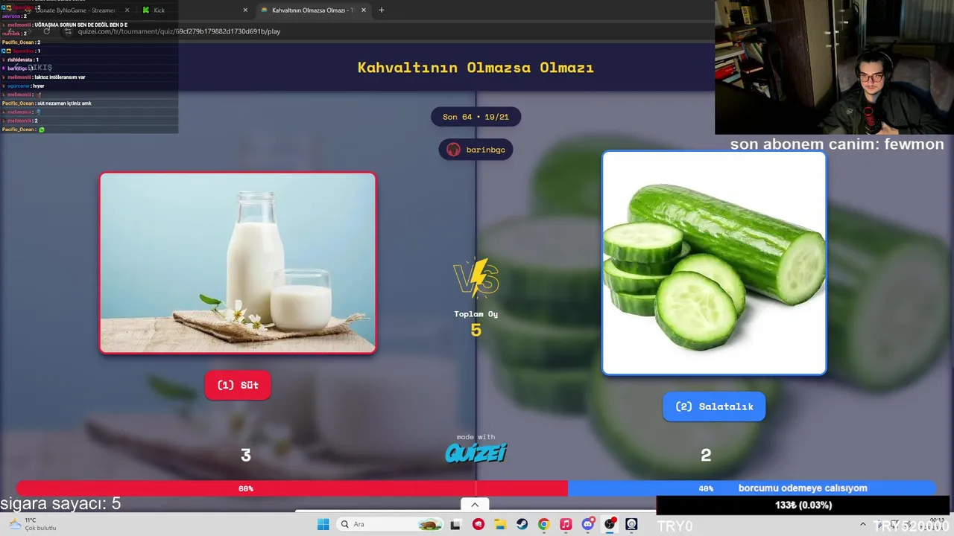
Task: Click the Son 64 • 19/21 round indicator
Action: [476, 117]
